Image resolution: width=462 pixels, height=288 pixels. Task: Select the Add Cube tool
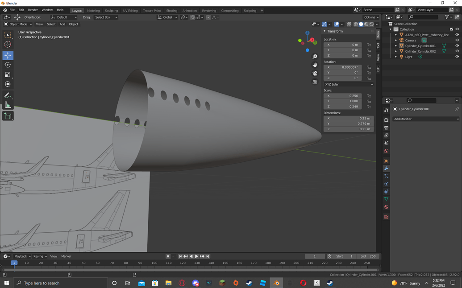point(8,116)
